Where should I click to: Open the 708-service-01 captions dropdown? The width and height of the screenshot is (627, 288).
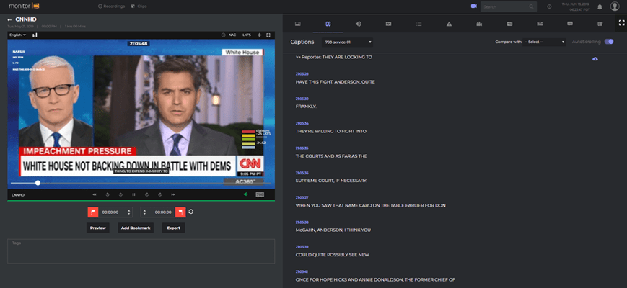click(348, 42)
